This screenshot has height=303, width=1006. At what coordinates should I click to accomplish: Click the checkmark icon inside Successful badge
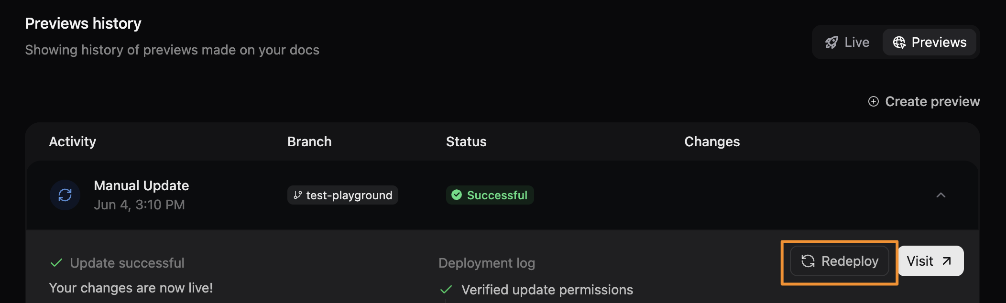click(x=457, y=195)
